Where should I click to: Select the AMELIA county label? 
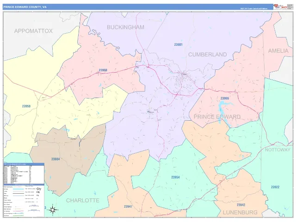click(278, 51)
